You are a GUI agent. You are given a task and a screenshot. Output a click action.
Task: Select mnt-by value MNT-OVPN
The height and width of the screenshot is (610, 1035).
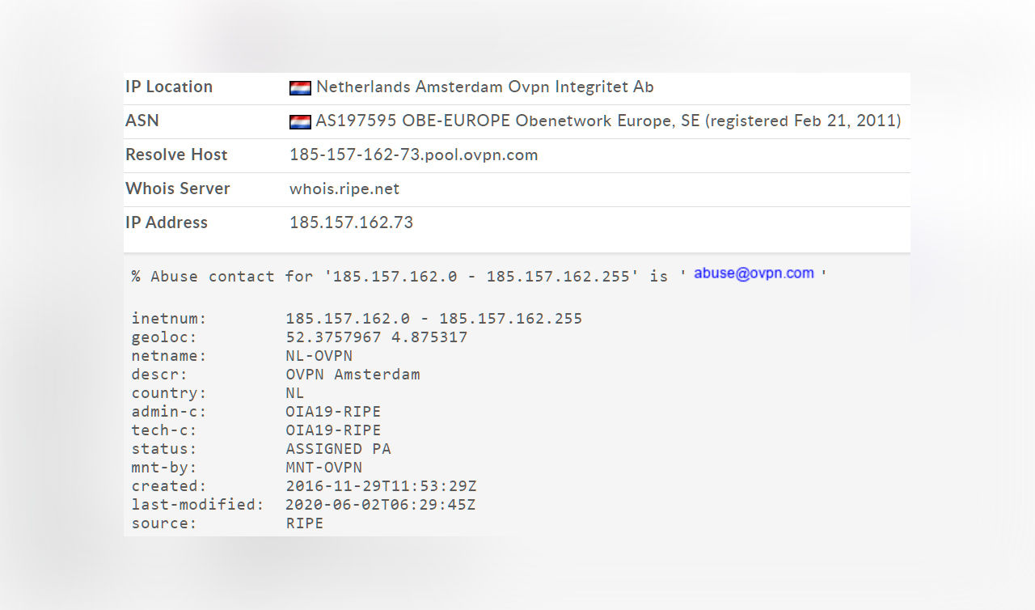click(x=324, y=467)
